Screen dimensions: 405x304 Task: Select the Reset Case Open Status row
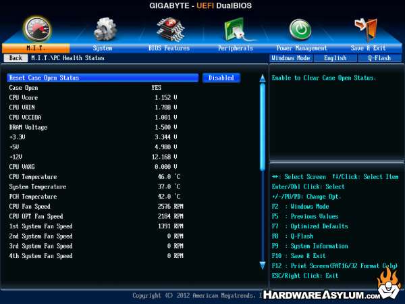coord(103,78)
